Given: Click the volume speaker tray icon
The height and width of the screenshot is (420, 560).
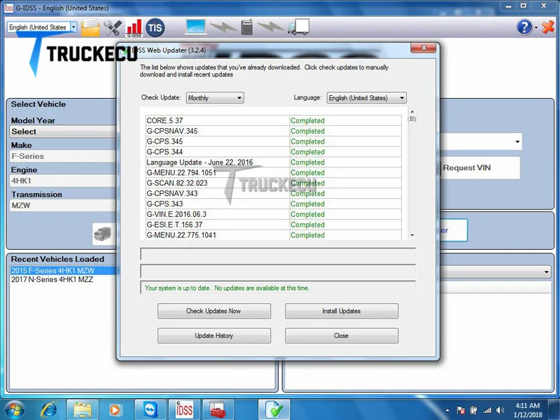Looking at the screenshot, I should (x=500, y=410).
